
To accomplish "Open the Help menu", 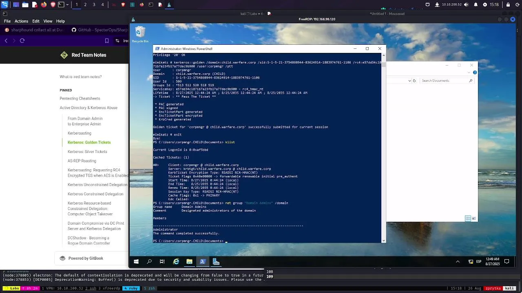I will point(60,21).
